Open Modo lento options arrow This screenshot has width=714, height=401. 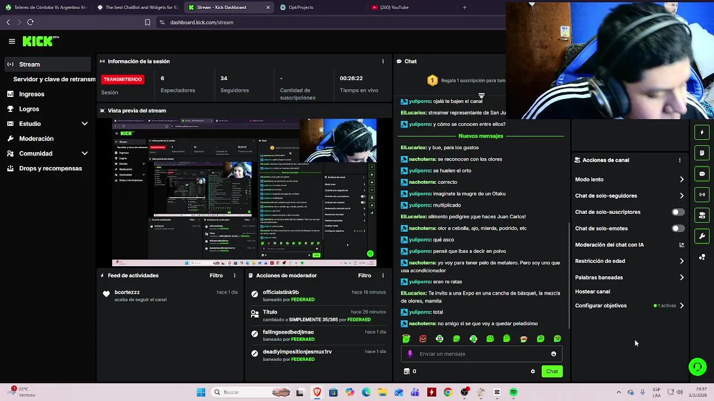pyautogui.click(x=682, y=179)
